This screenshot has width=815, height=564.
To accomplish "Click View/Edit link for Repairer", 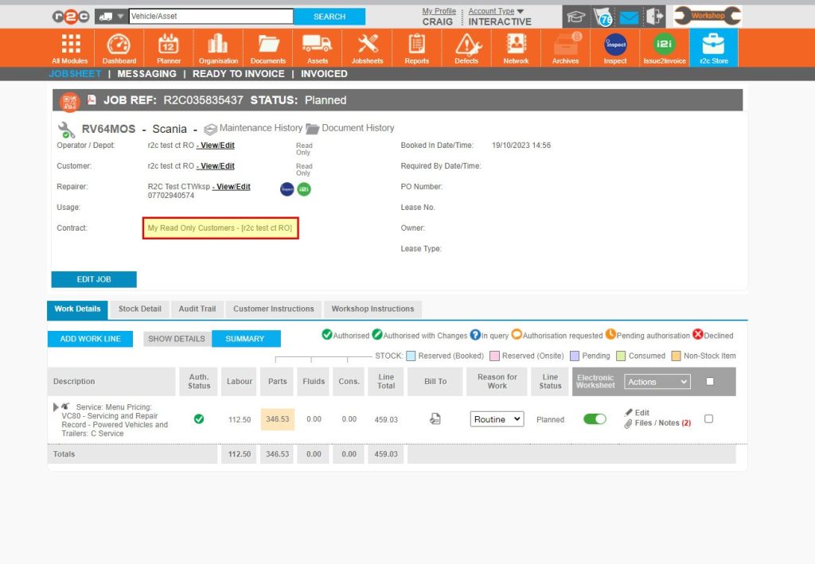I will coord(232,186).
